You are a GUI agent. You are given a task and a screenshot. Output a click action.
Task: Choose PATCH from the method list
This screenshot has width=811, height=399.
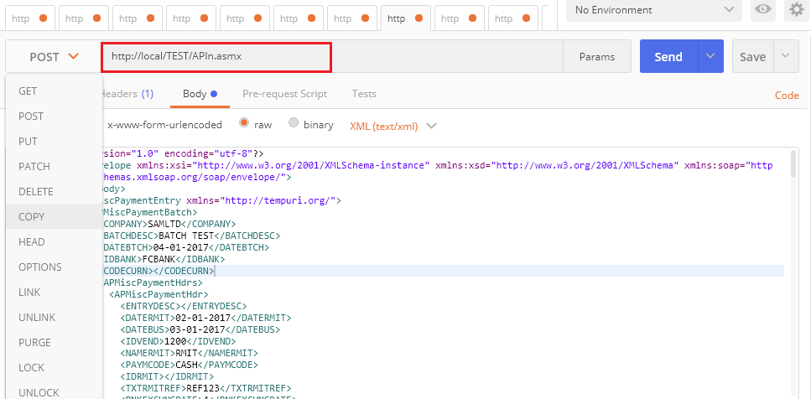pos(55,167)
